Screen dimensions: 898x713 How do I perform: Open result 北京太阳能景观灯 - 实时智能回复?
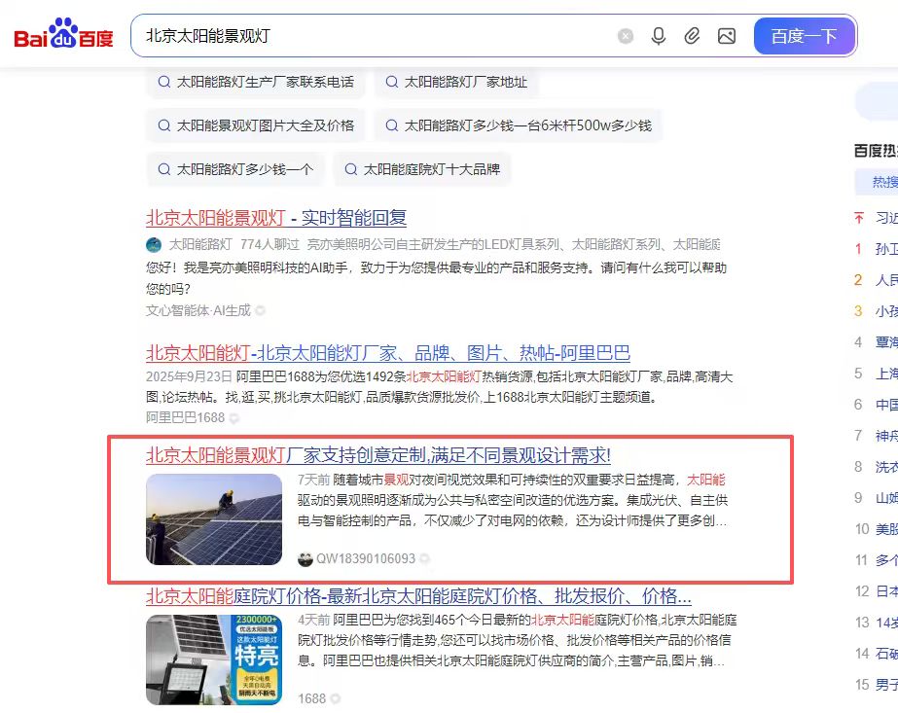[276, 218]
